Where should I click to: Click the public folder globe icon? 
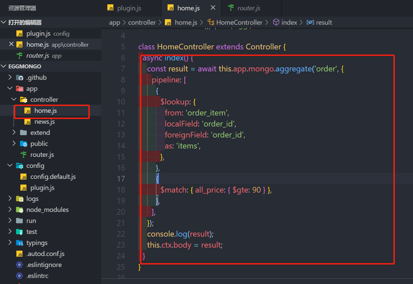23,144
